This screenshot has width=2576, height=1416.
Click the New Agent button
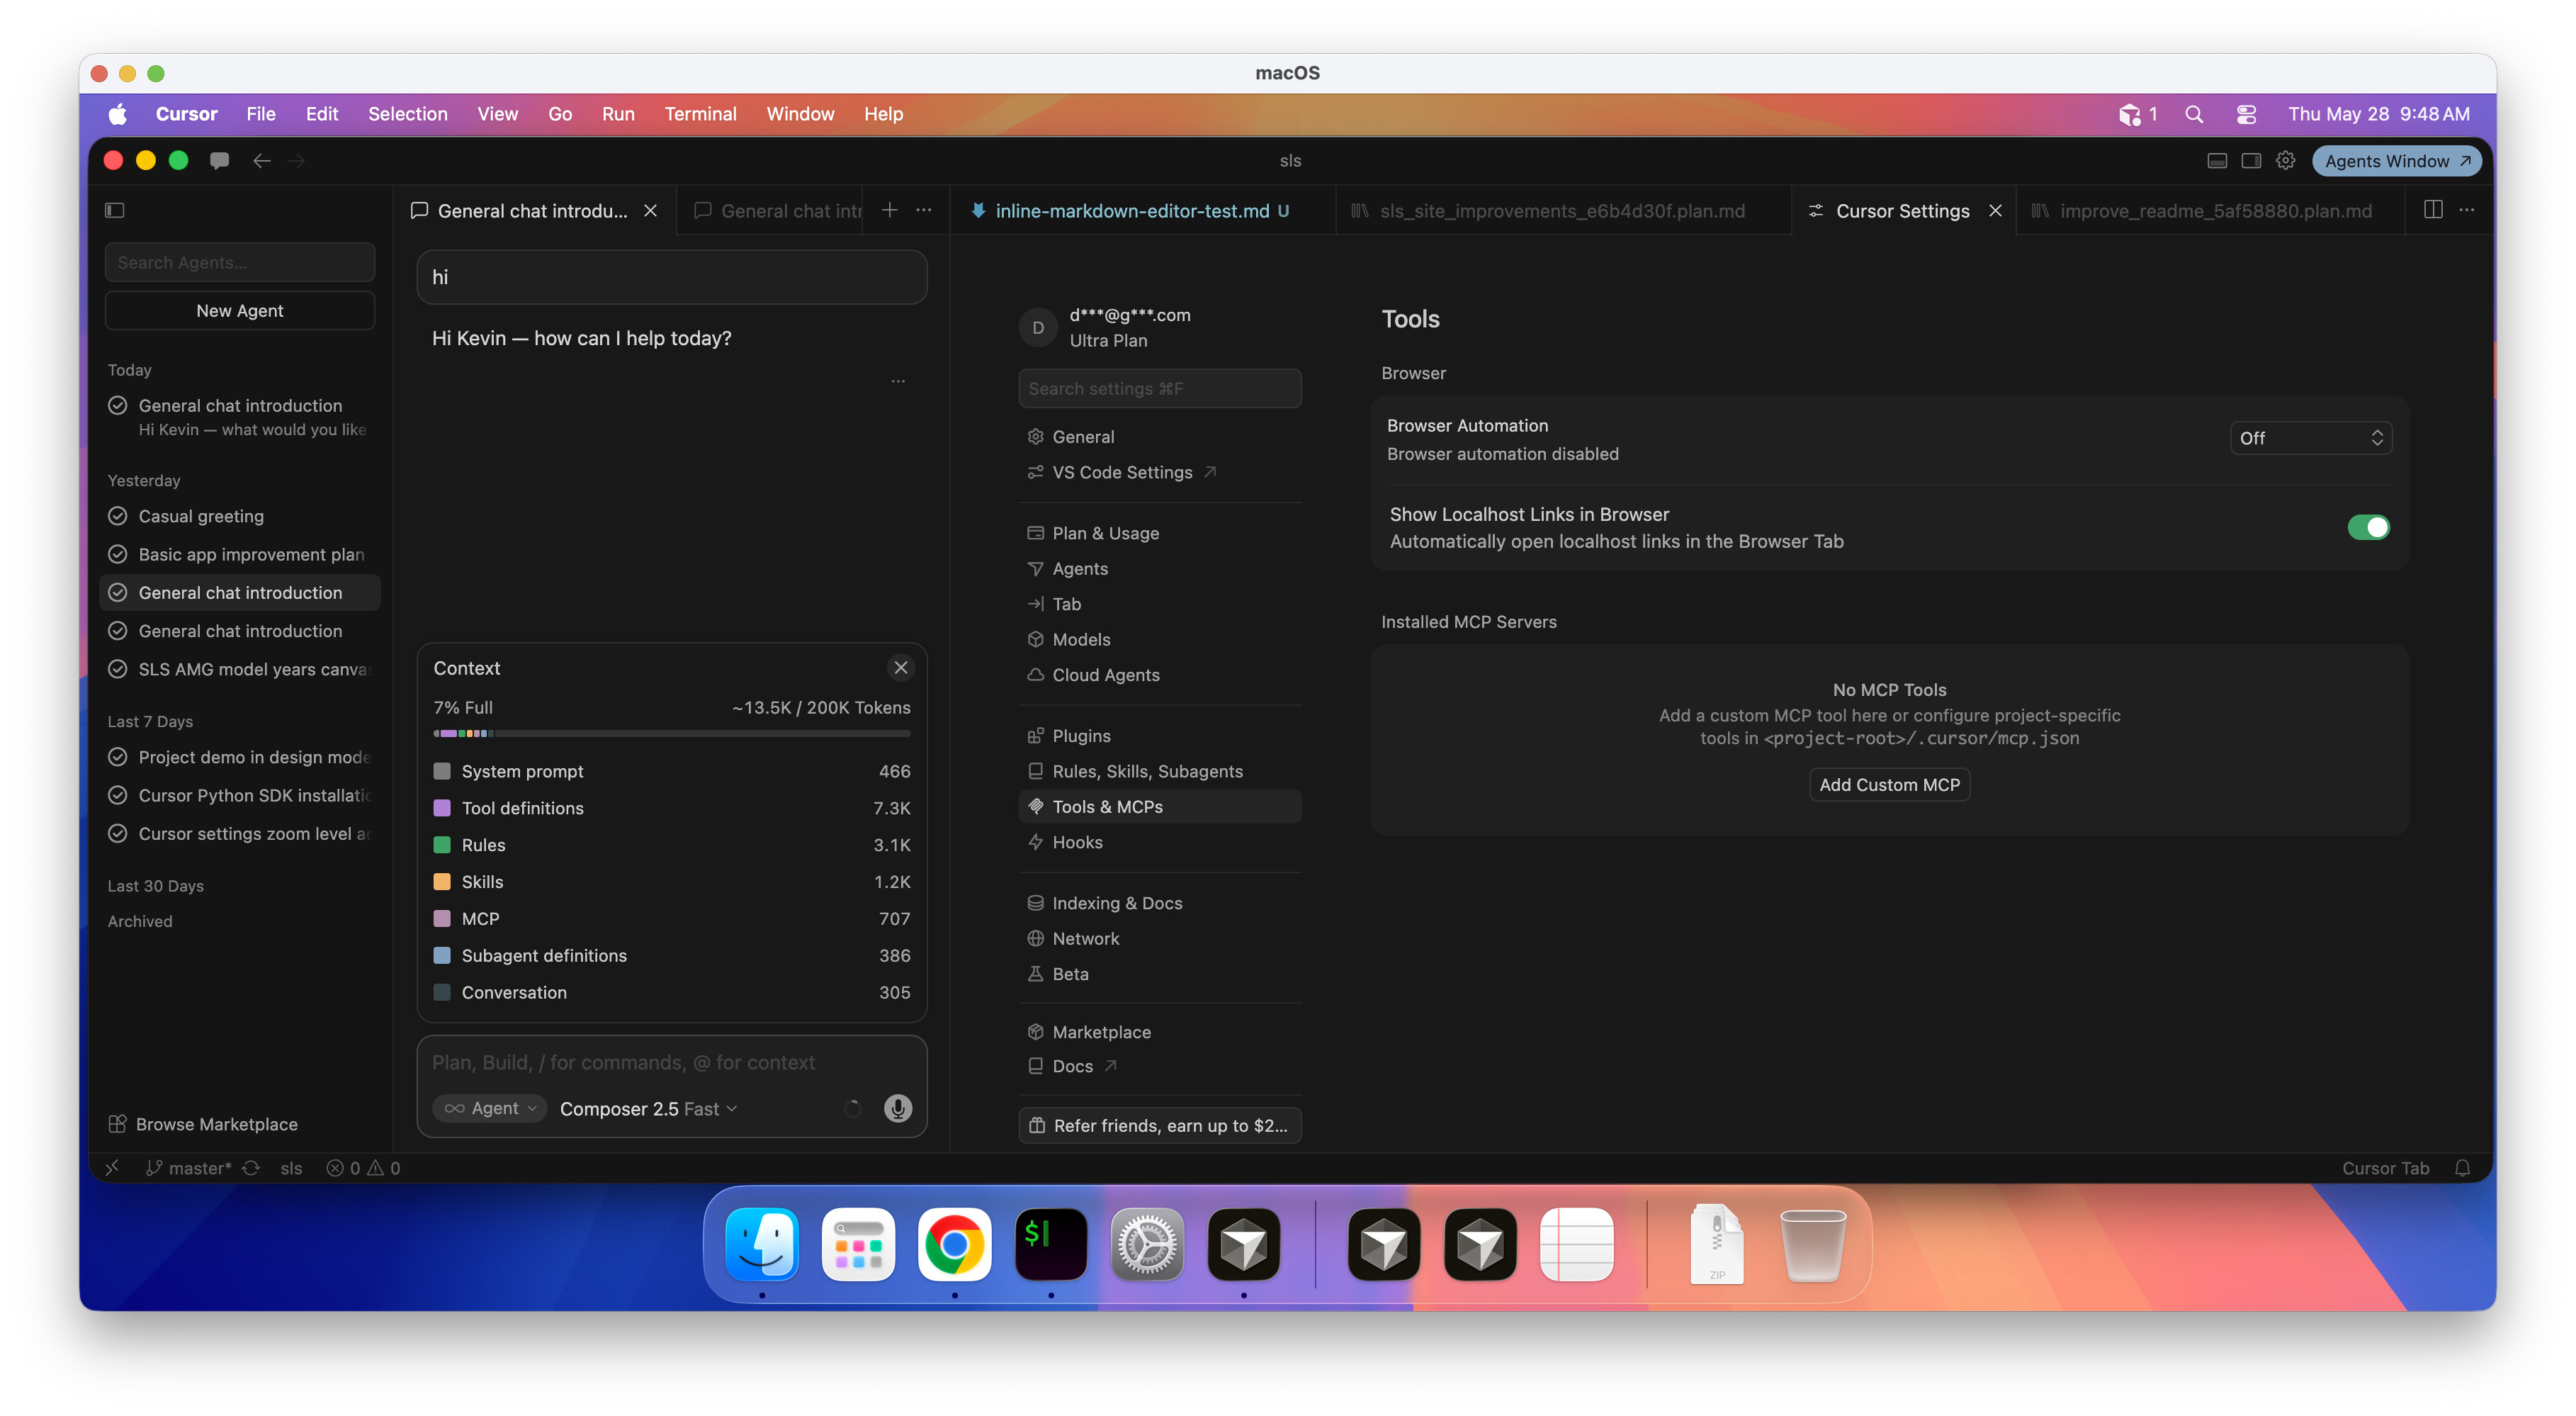(240, 310)
